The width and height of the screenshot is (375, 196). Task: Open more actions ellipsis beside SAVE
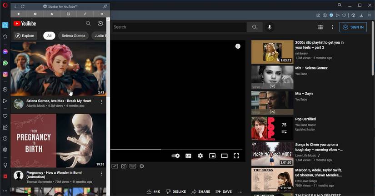point(240,192)
